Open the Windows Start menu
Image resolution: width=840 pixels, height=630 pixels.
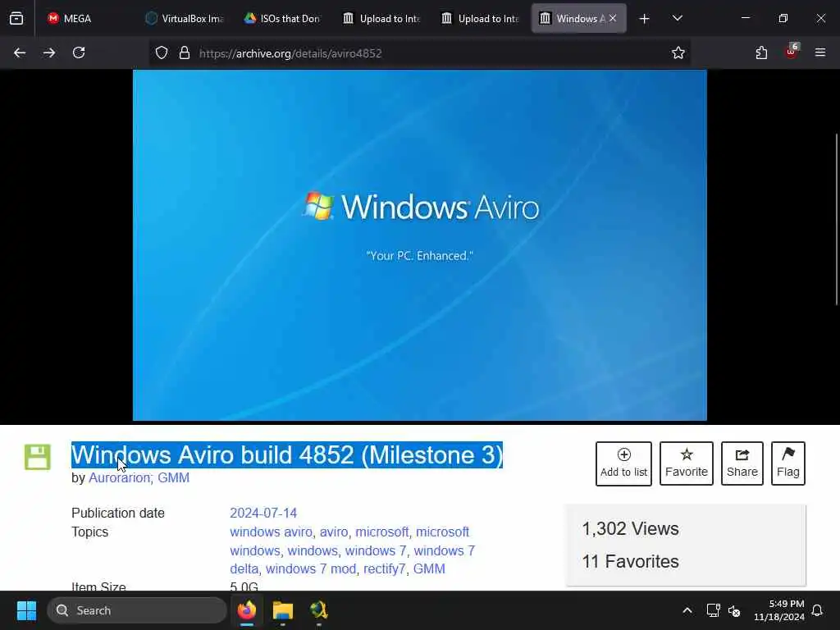tap(26, 610)
